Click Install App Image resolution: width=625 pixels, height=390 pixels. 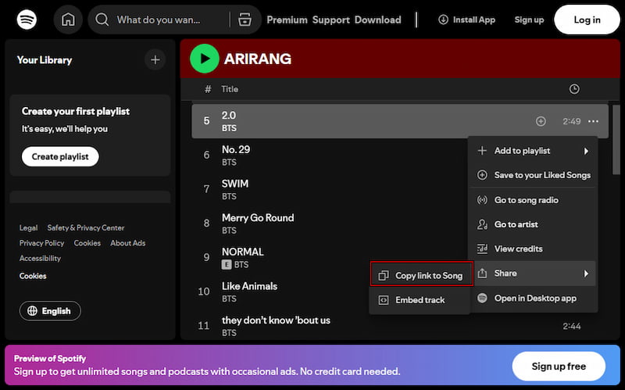tap(466, 20)
